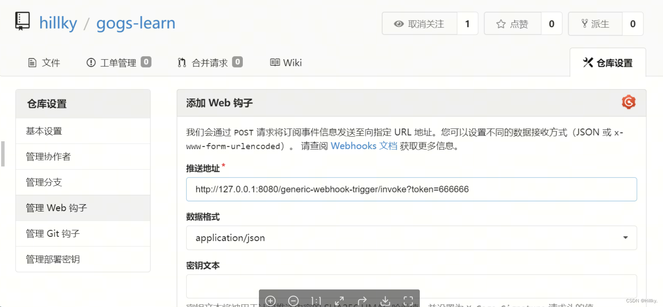Click the expand diagonal arrows icon
The image size is (663, 307).
tap(339, 301)
